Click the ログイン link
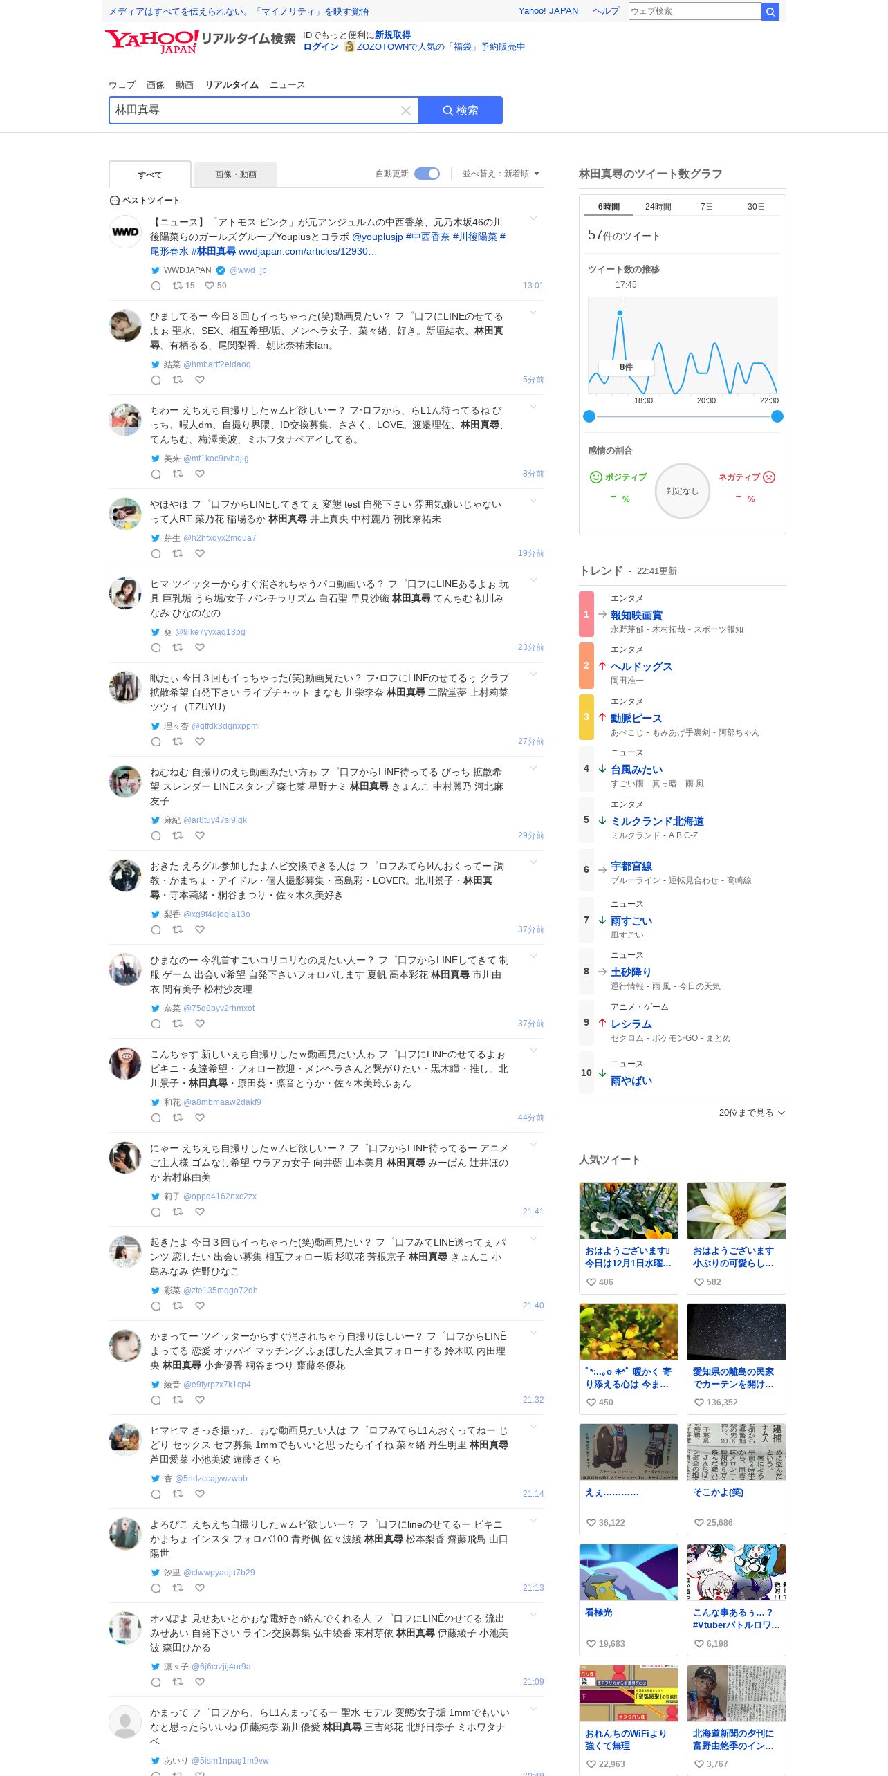The image size is (888, 1776). pos(321,47)
